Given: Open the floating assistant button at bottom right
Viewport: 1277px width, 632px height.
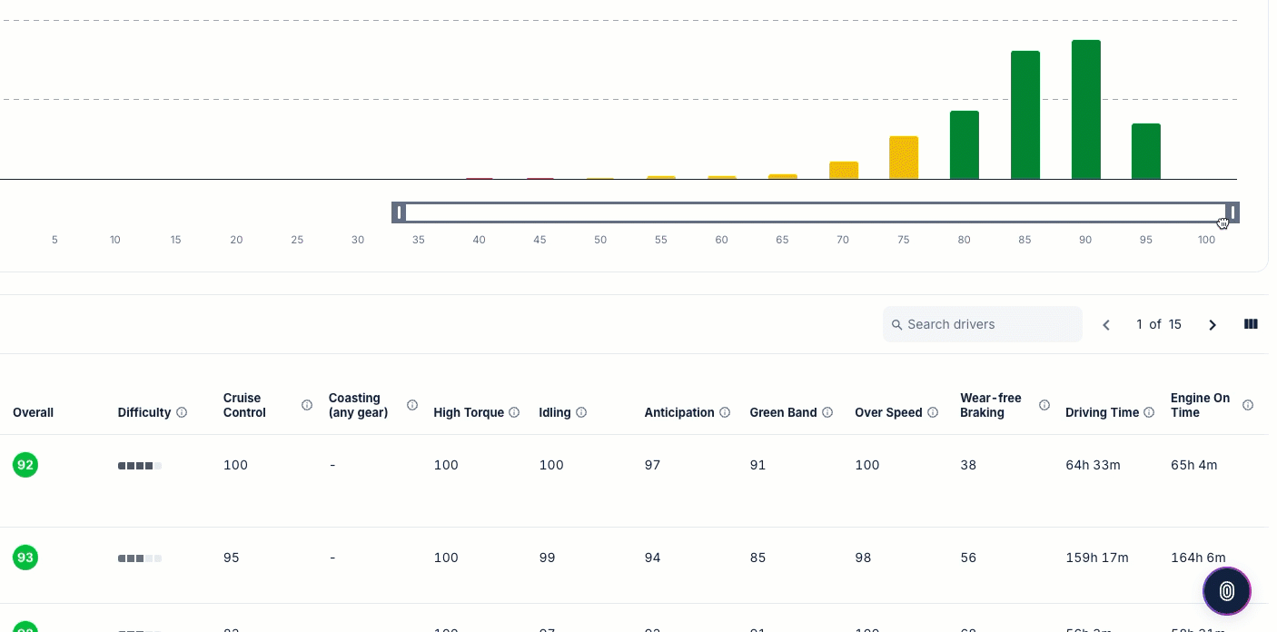Looking at the screenshot, I should click(x=1226, y=591).
